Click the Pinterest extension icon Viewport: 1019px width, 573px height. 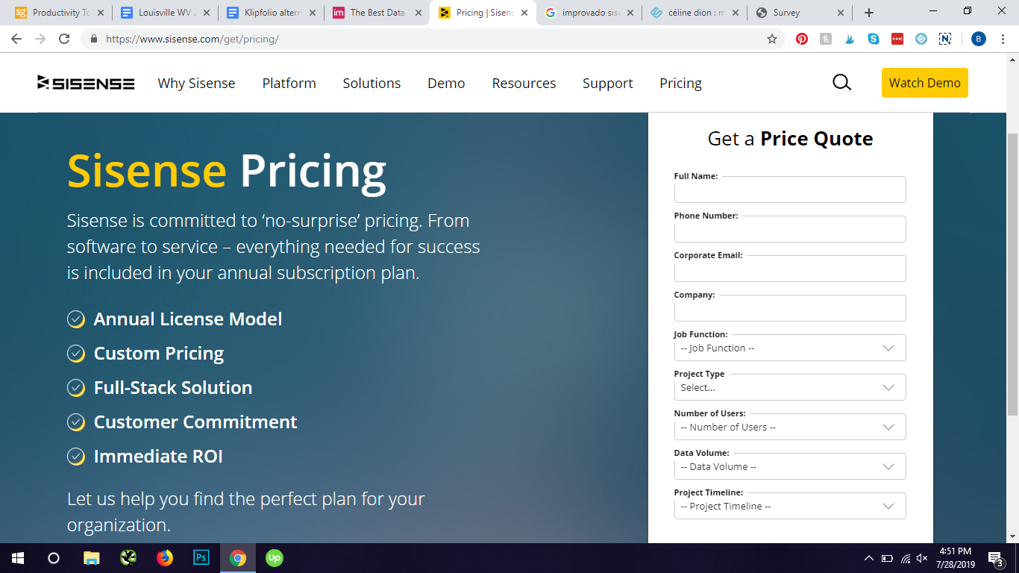pyautogui.click(x=802, y=39)
